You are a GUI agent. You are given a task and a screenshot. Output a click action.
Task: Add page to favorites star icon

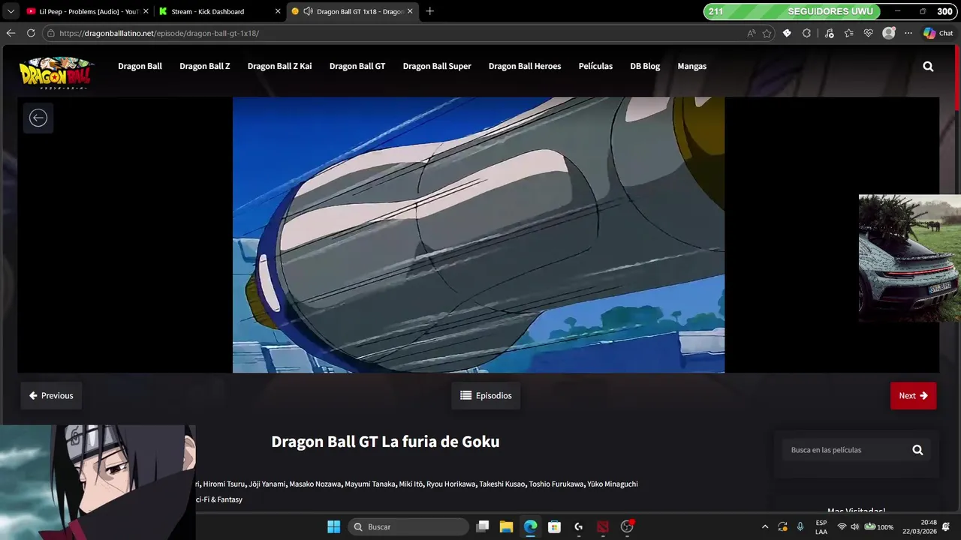click(x=767, y=33)
